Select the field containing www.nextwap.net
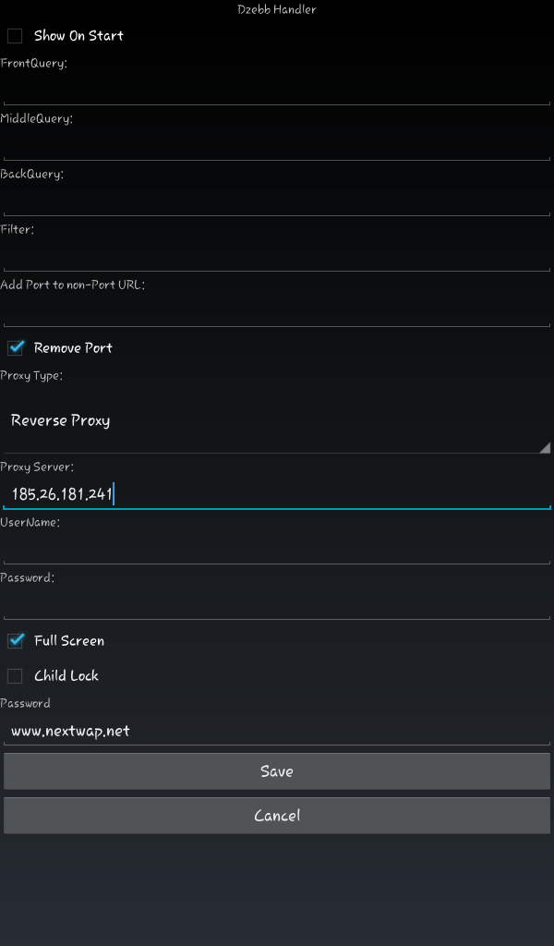The width and height of the screenshot is (554, 946). [x=277, y=731]
